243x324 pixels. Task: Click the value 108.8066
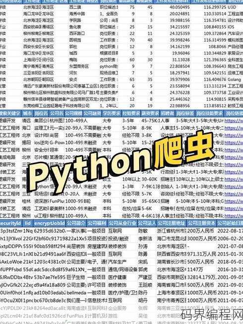tap(217, 47)
